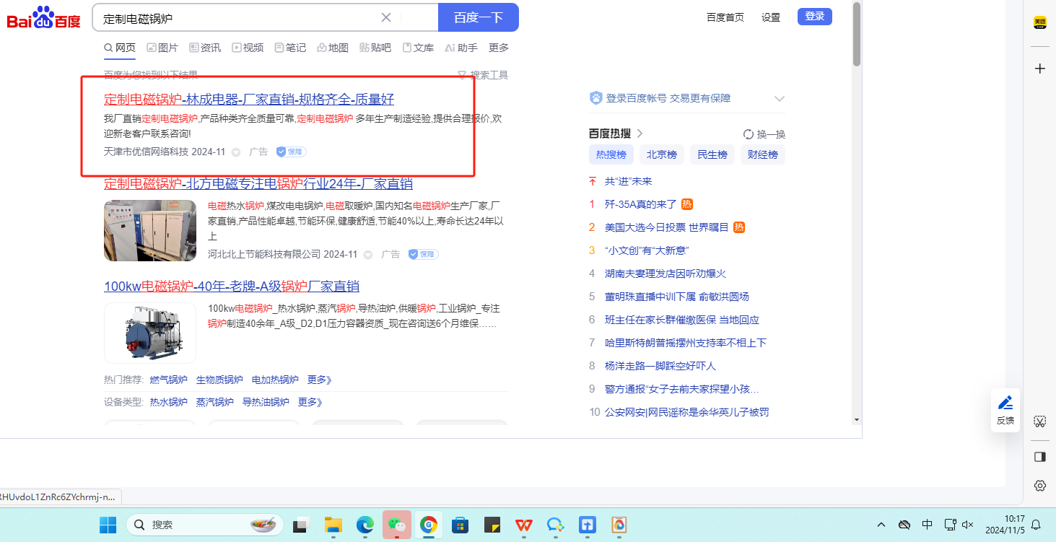Click the Baidu logo

coord(43,18)
